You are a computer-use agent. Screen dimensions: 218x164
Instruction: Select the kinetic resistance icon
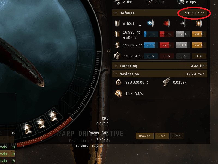tap(183, 23)
